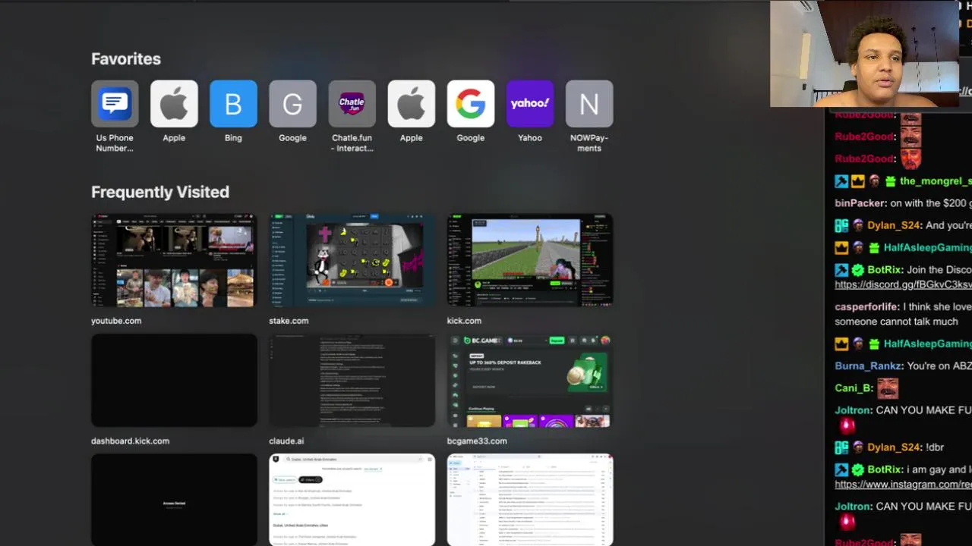Open the bcgame33.com thumbnail
972x546 pixels.
(x=529, y=380)
